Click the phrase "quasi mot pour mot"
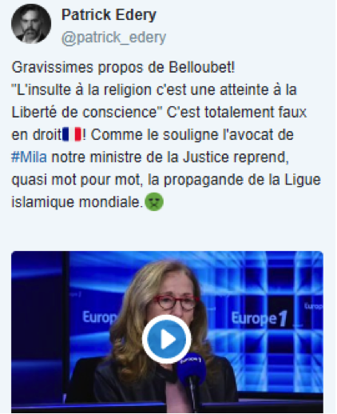The height and width of the screenshot is (414, 337). click(x=75, y=180)
